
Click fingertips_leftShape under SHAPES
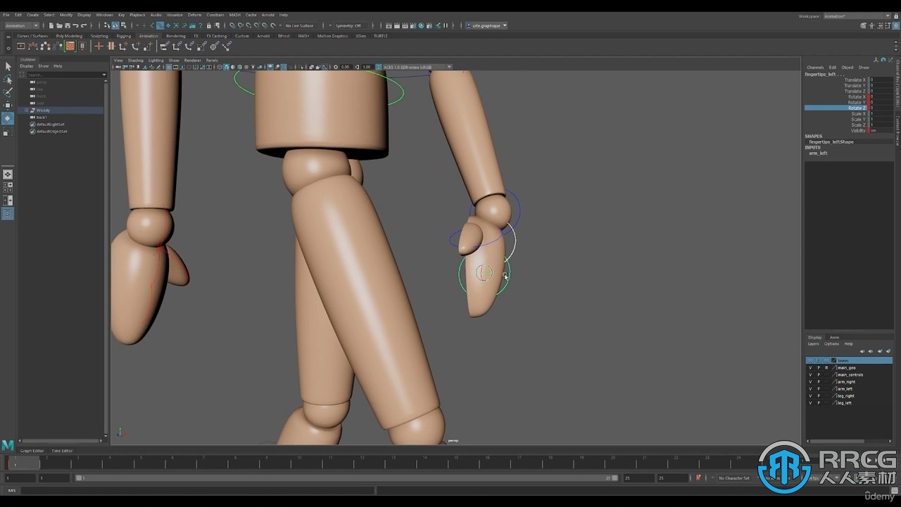pyautogui.click(x=831, y=142)
